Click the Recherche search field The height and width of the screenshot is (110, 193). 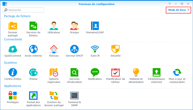(23, 10)
